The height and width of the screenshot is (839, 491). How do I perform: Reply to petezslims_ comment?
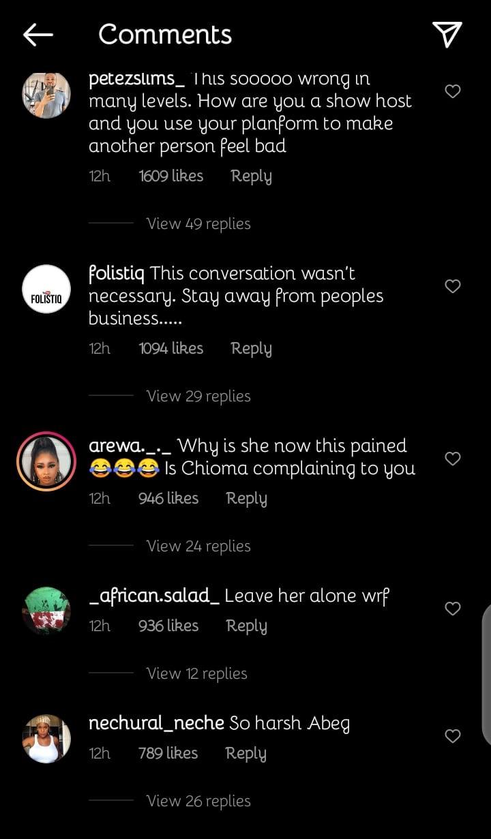click(x=251, y=176)
